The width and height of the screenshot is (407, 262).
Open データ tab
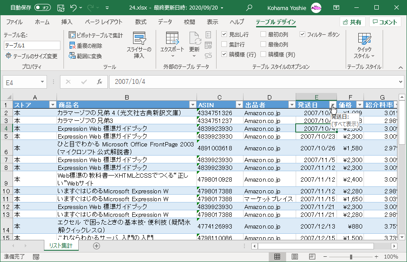[165, 22]
